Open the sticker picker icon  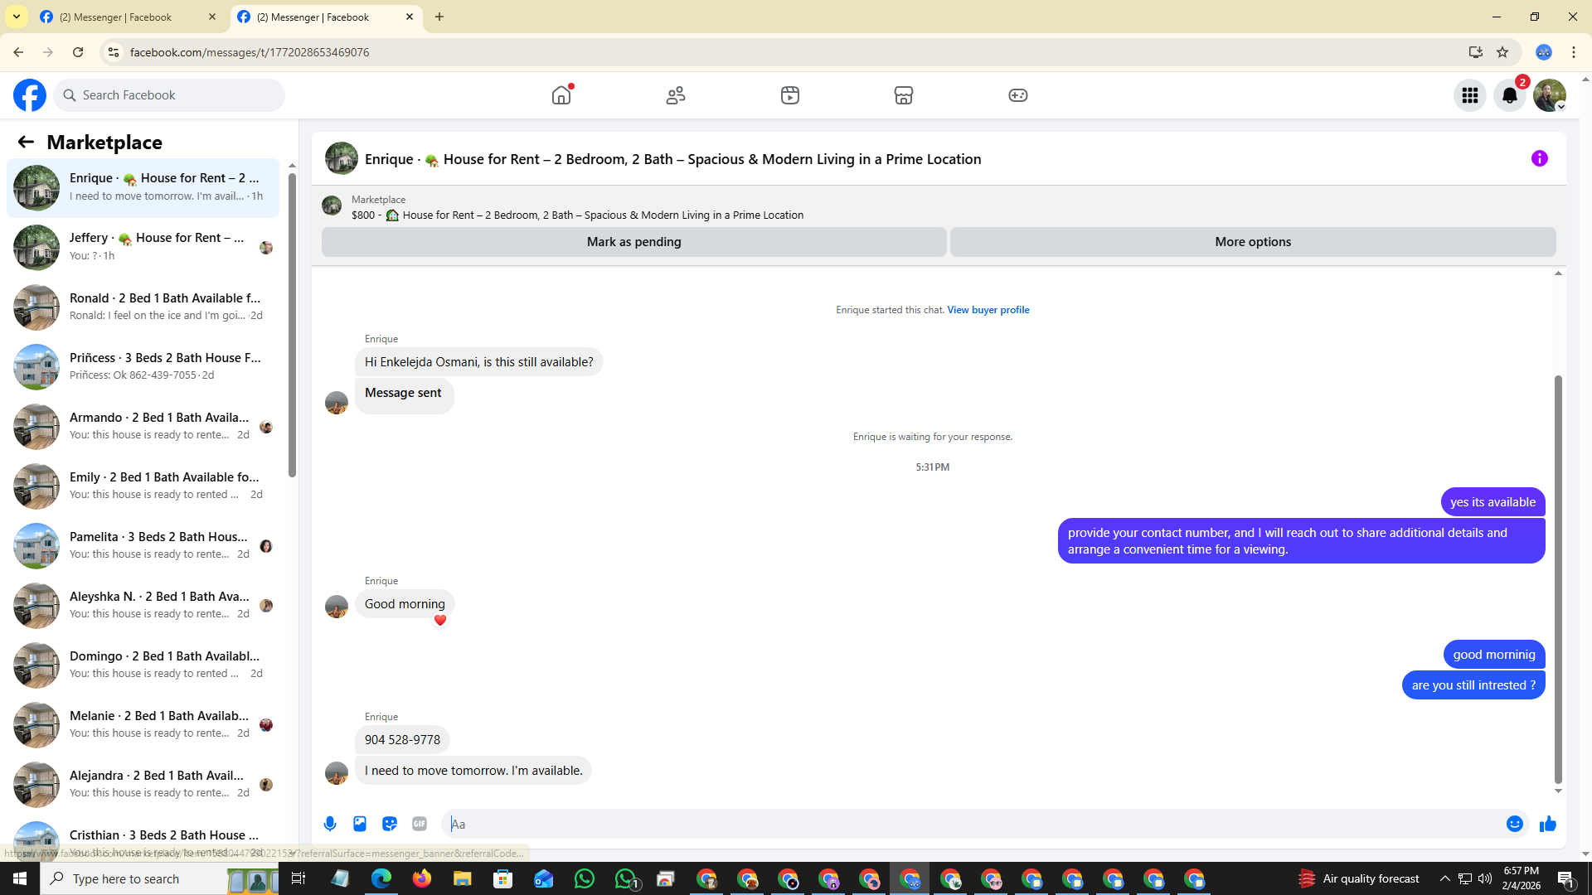(390, 824)
